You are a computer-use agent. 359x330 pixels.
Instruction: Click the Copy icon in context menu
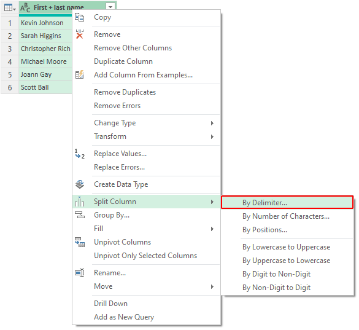79,17
